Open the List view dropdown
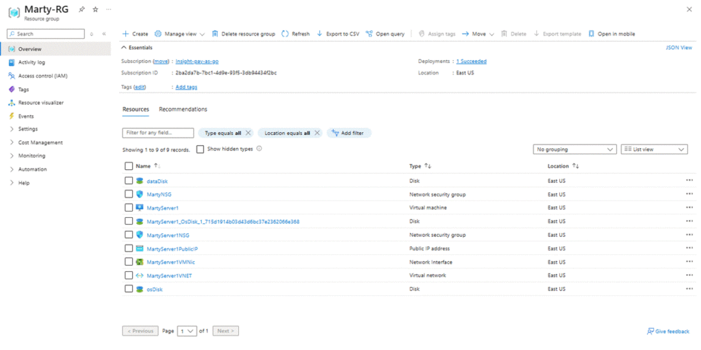 654,149
